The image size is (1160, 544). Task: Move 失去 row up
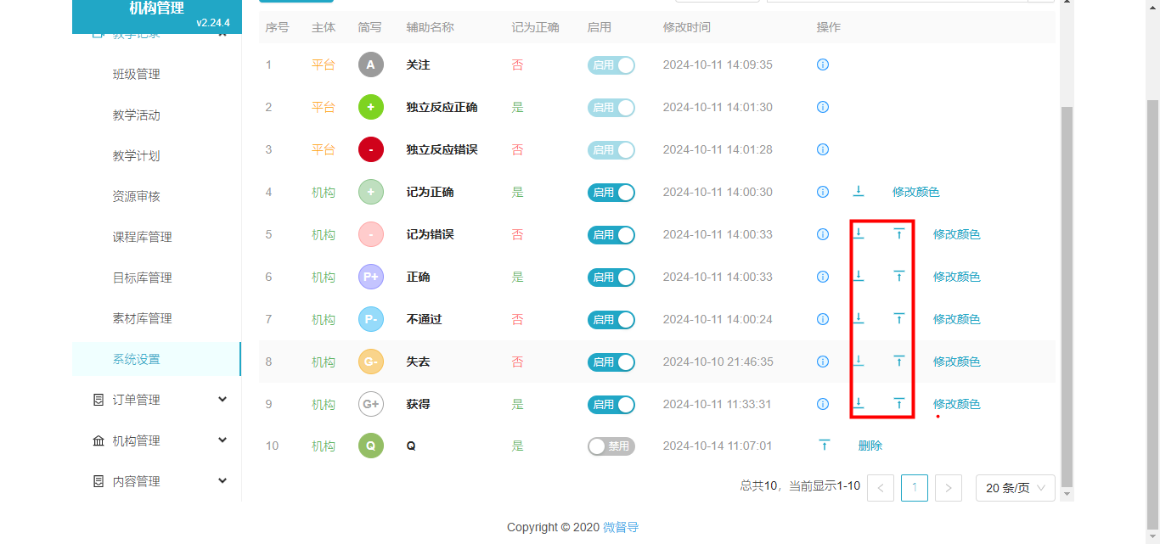(x=899, y=361)
